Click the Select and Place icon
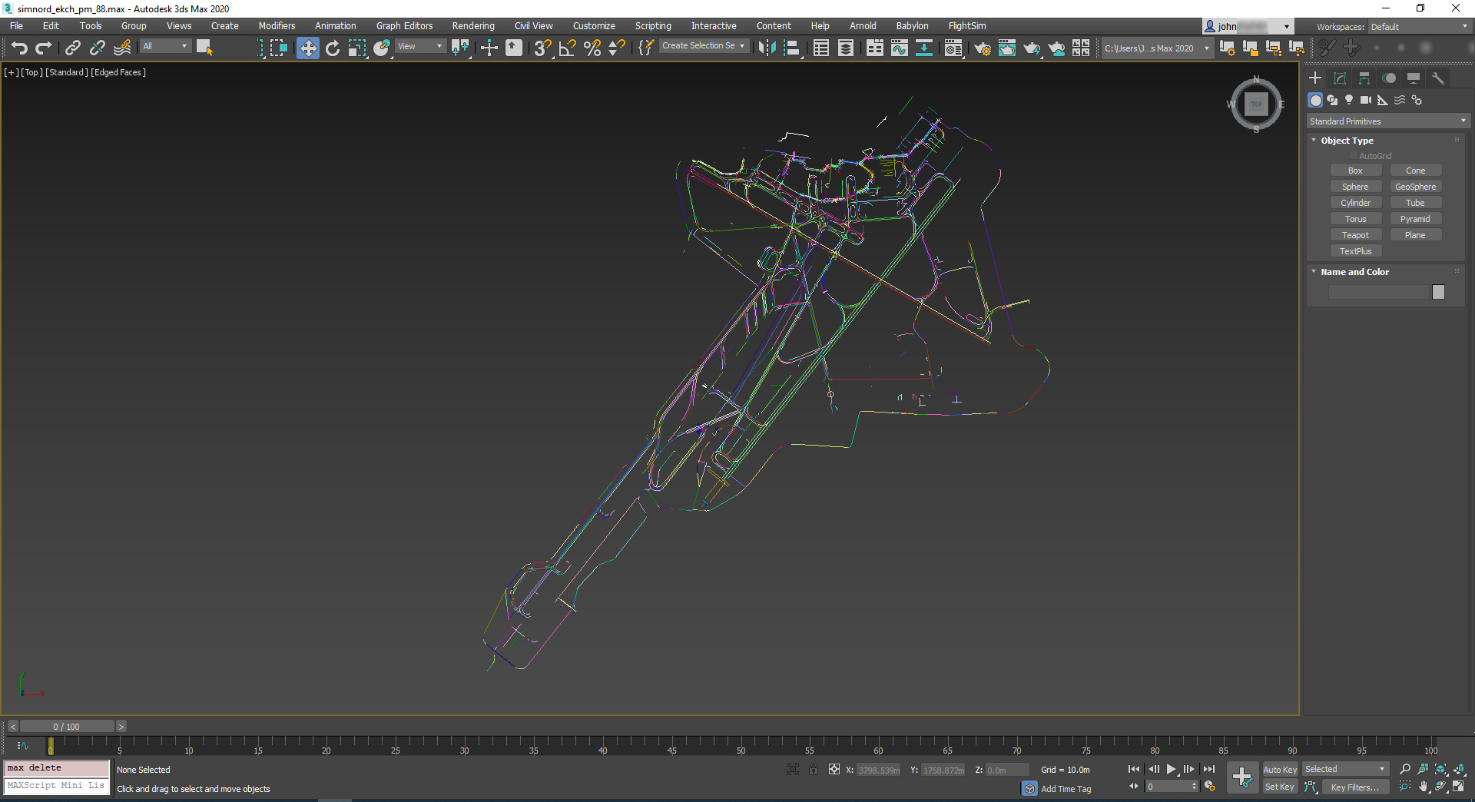 click(382, 48)
